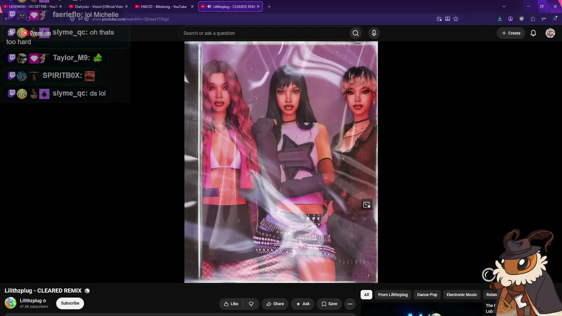562x316 pixels.
Task: Open more actions ellipsis menu
Action: click(x=350, y=304)
